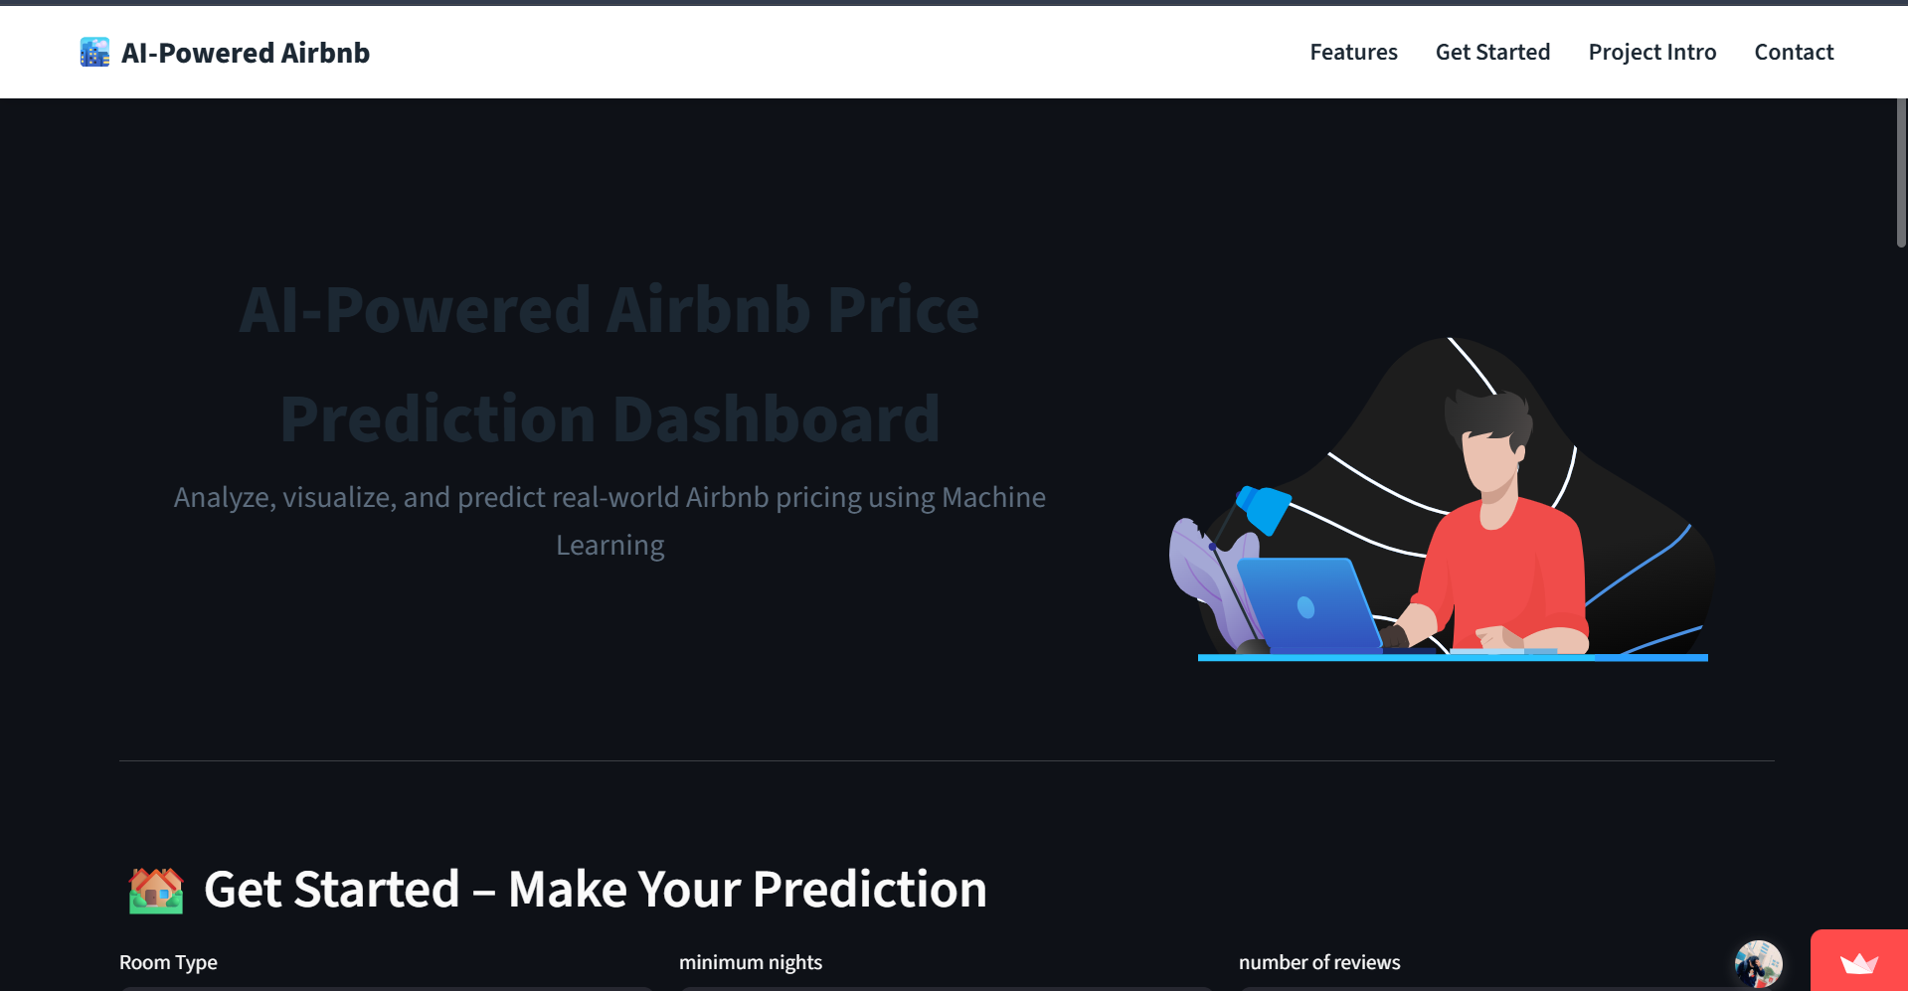1908x991 pixels.
Task: Click the Room Type field label
Action: tap(168, 961)
